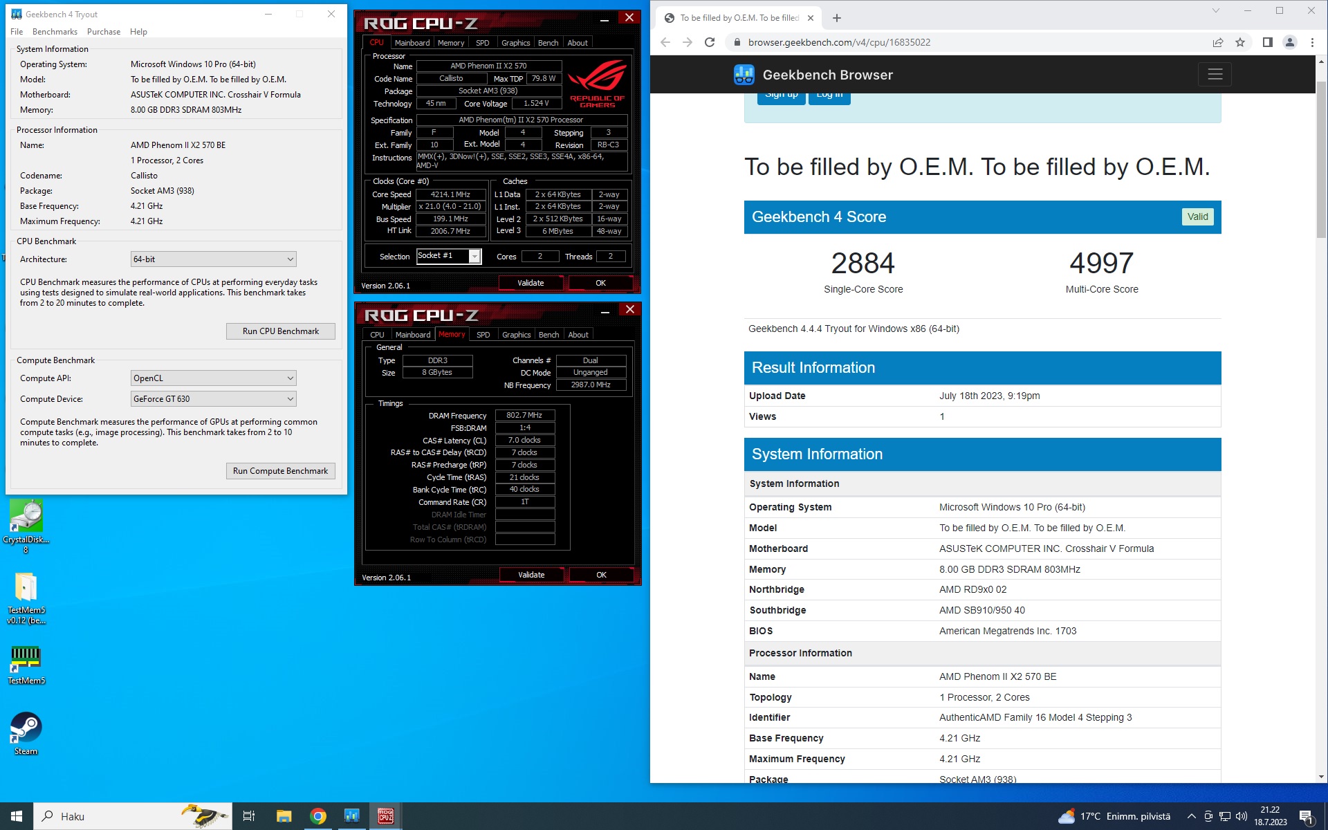Launch TestMem5 desktop shortcut

(x=26, y=665)
